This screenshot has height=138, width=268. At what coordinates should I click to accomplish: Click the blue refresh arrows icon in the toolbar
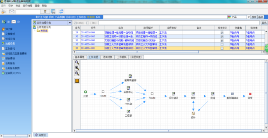[x=61, y=11]
